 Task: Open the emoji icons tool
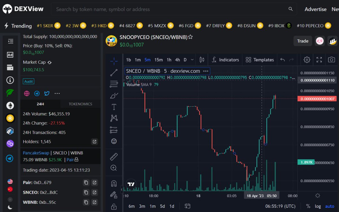114,141
